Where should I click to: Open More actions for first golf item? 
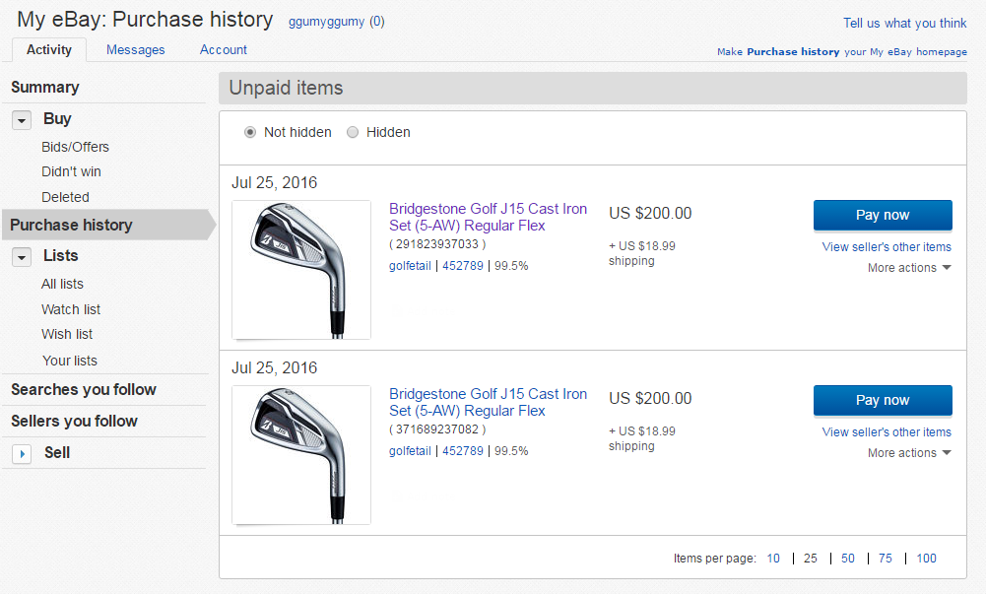909,268
